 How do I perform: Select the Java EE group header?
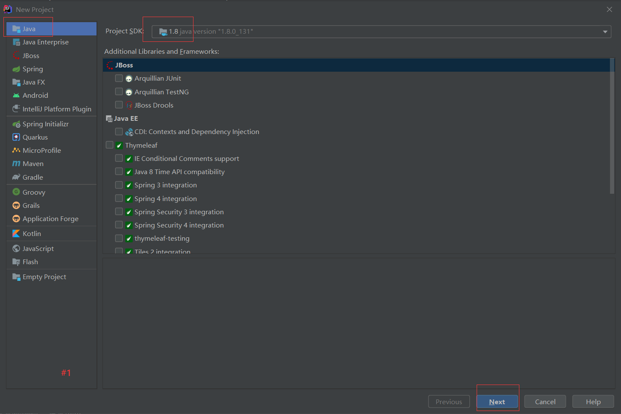point(357,118)
